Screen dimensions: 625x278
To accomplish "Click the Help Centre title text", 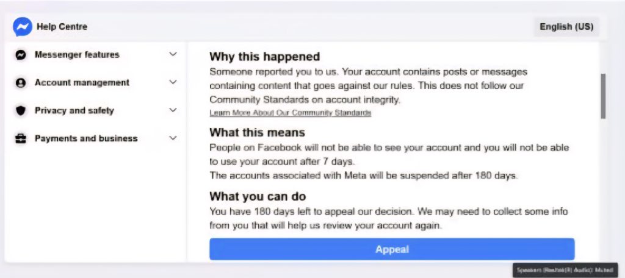I will pos(62,27).
